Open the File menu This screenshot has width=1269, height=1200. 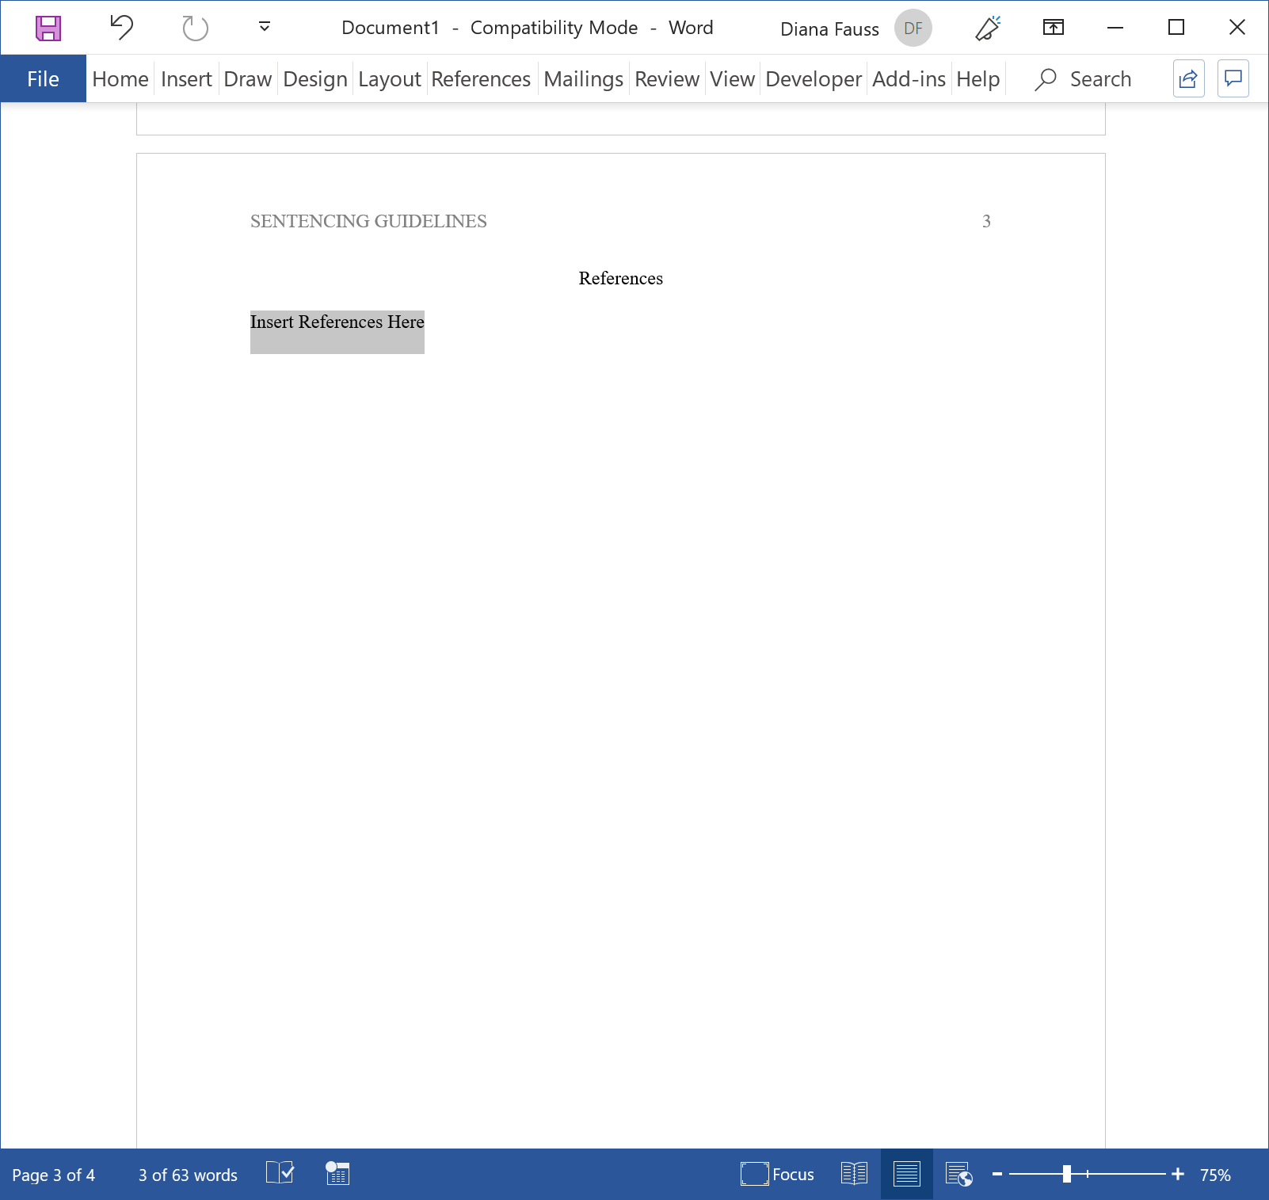43,78
